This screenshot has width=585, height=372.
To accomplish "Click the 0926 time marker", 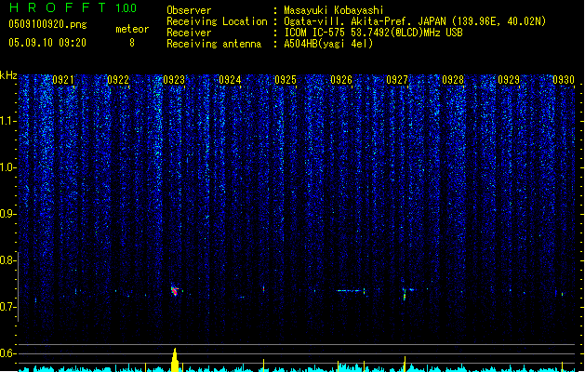I will [341, 80].
